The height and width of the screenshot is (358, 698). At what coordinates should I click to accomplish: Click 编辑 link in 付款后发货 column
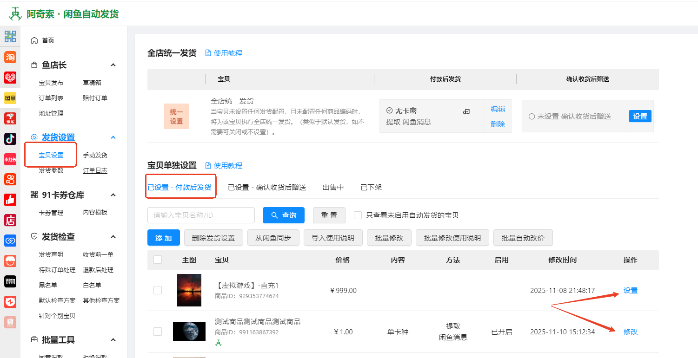coord(498,109)
